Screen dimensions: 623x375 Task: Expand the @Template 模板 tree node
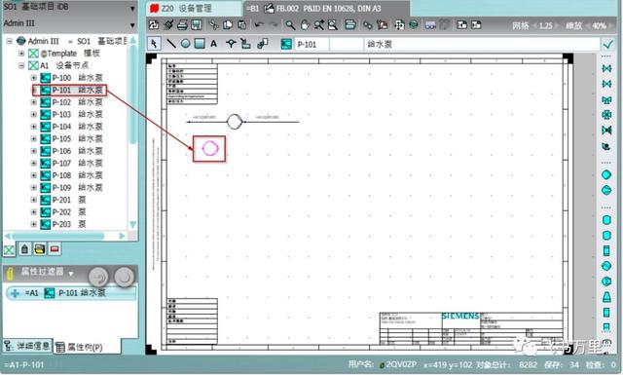[21, 53]
